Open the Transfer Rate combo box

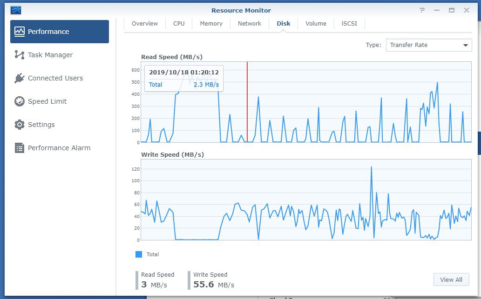click(x=429, y=45)
